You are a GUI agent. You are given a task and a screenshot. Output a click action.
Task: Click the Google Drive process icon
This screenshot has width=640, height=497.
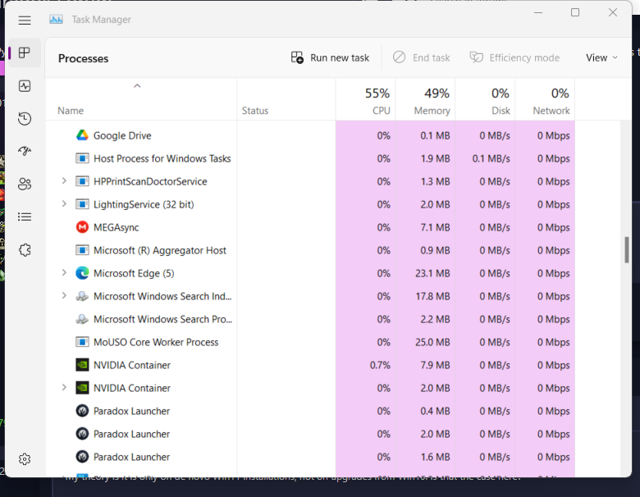82,135
